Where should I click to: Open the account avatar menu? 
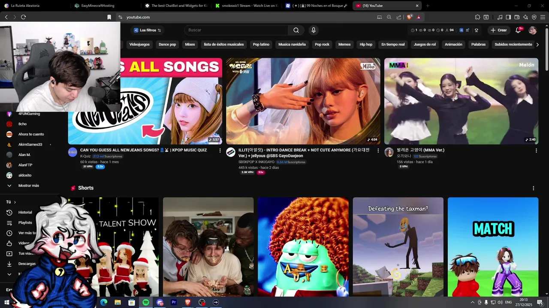(533, 30)
